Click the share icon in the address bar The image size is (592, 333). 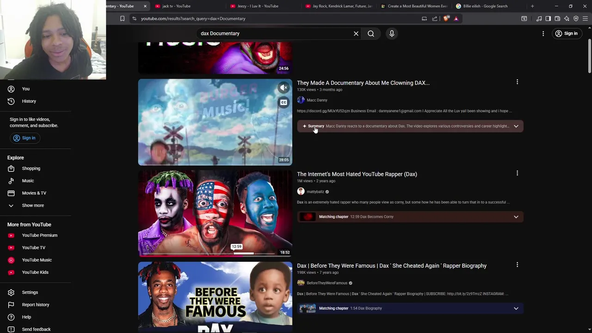435,18
